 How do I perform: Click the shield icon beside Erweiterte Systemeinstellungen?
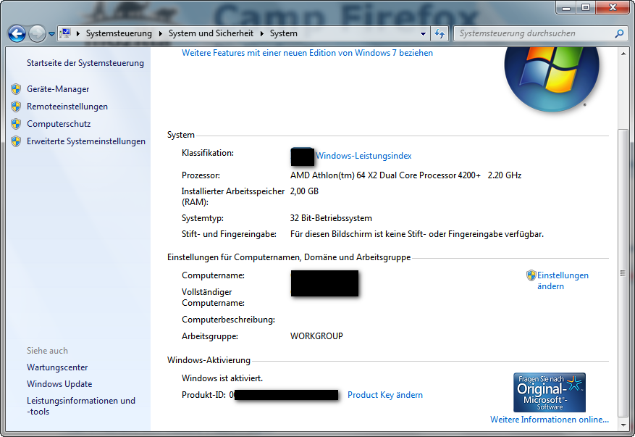[x=16, y=141]
